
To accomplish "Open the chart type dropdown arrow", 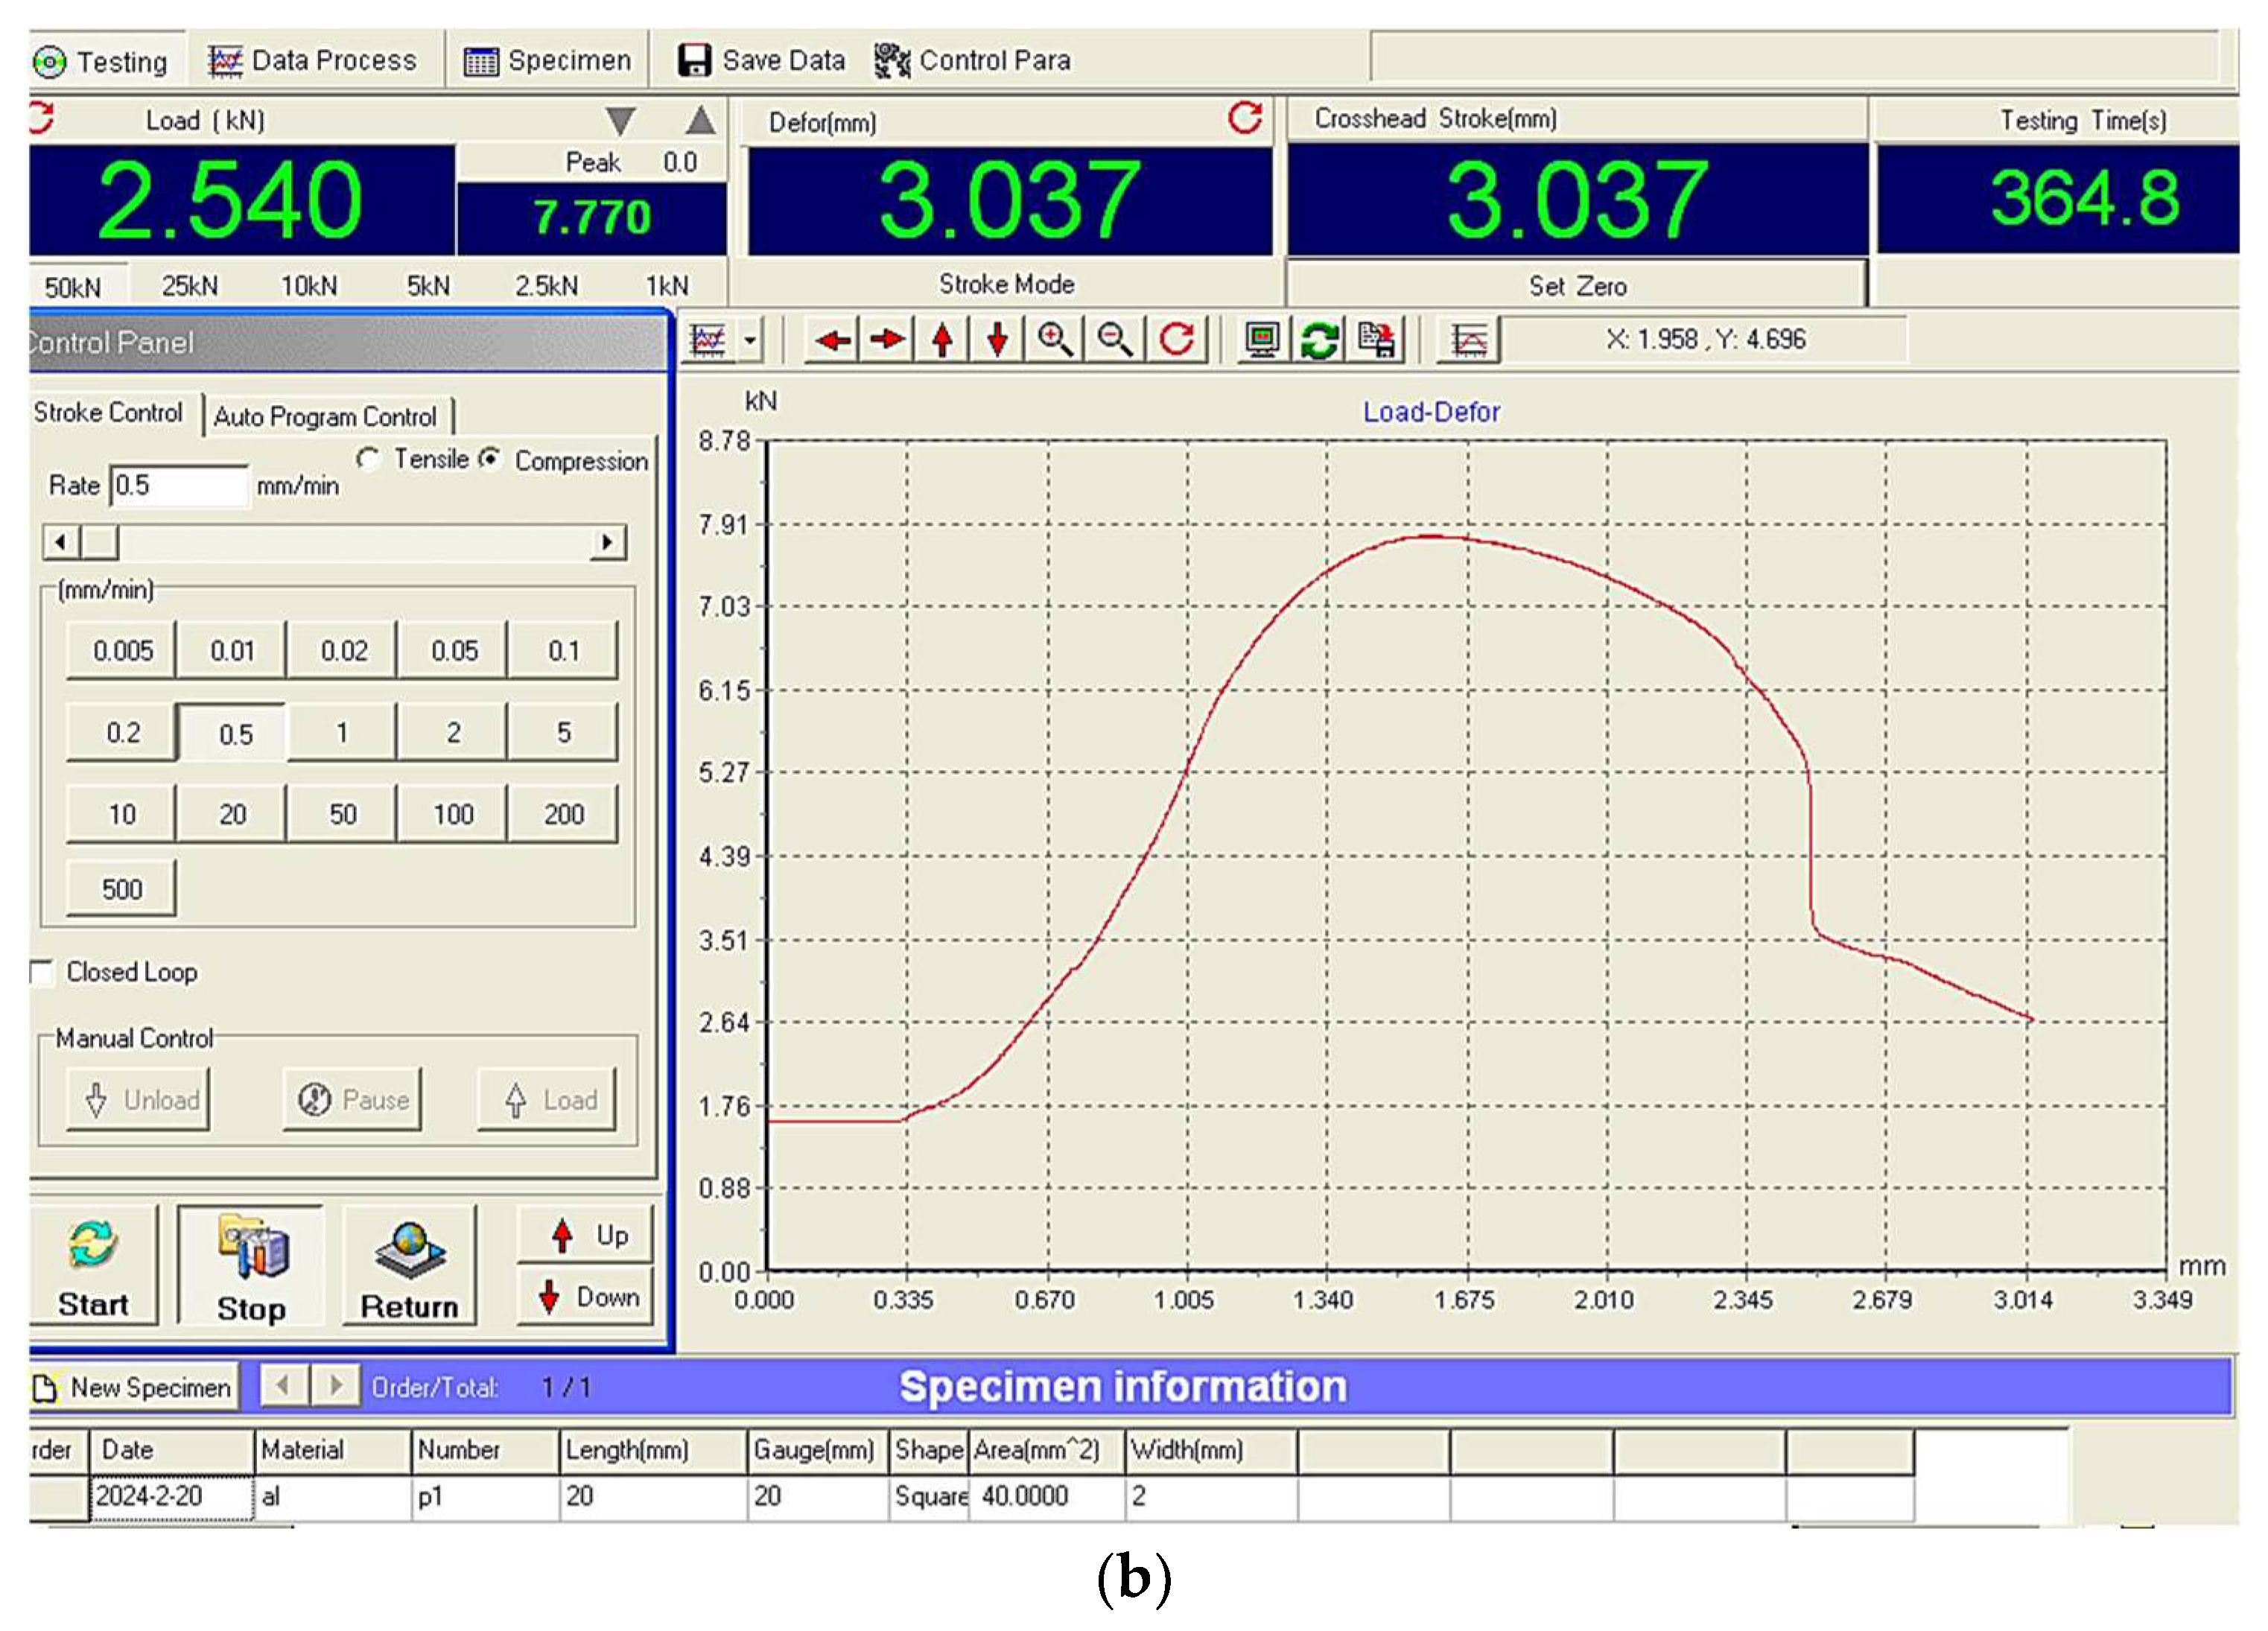I will tap(750, 340).
